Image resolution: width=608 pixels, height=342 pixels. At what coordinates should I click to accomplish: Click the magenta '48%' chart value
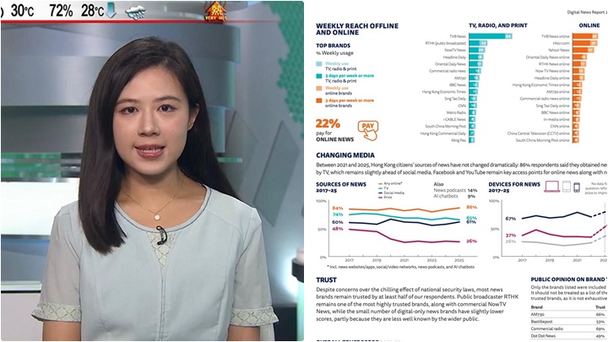tap(337, 229)
